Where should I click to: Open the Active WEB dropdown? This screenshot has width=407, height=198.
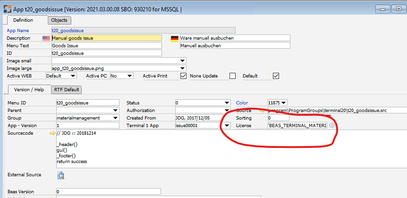73,76
